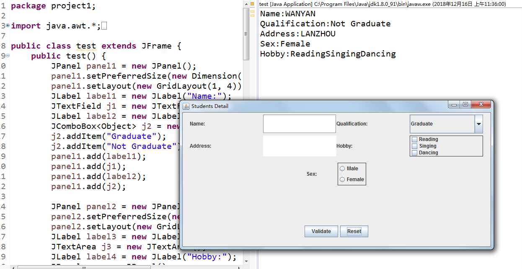The width and height of the screenshot is (522, 269).
Task: Click the editor vertical scrollbar thumb
Action: click(x=246, y=33)
